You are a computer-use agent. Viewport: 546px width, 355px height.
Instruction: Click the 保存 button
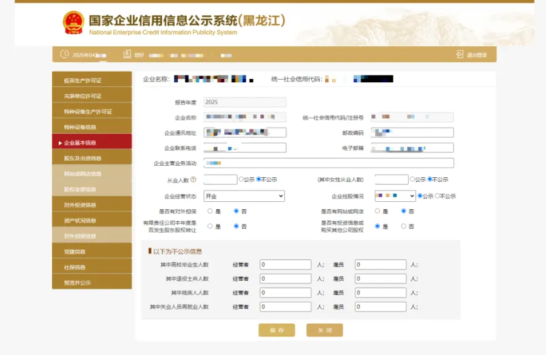tap(277, 330)
